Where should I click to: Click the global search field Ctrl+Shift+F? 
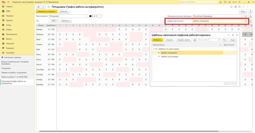coord(198,2)
